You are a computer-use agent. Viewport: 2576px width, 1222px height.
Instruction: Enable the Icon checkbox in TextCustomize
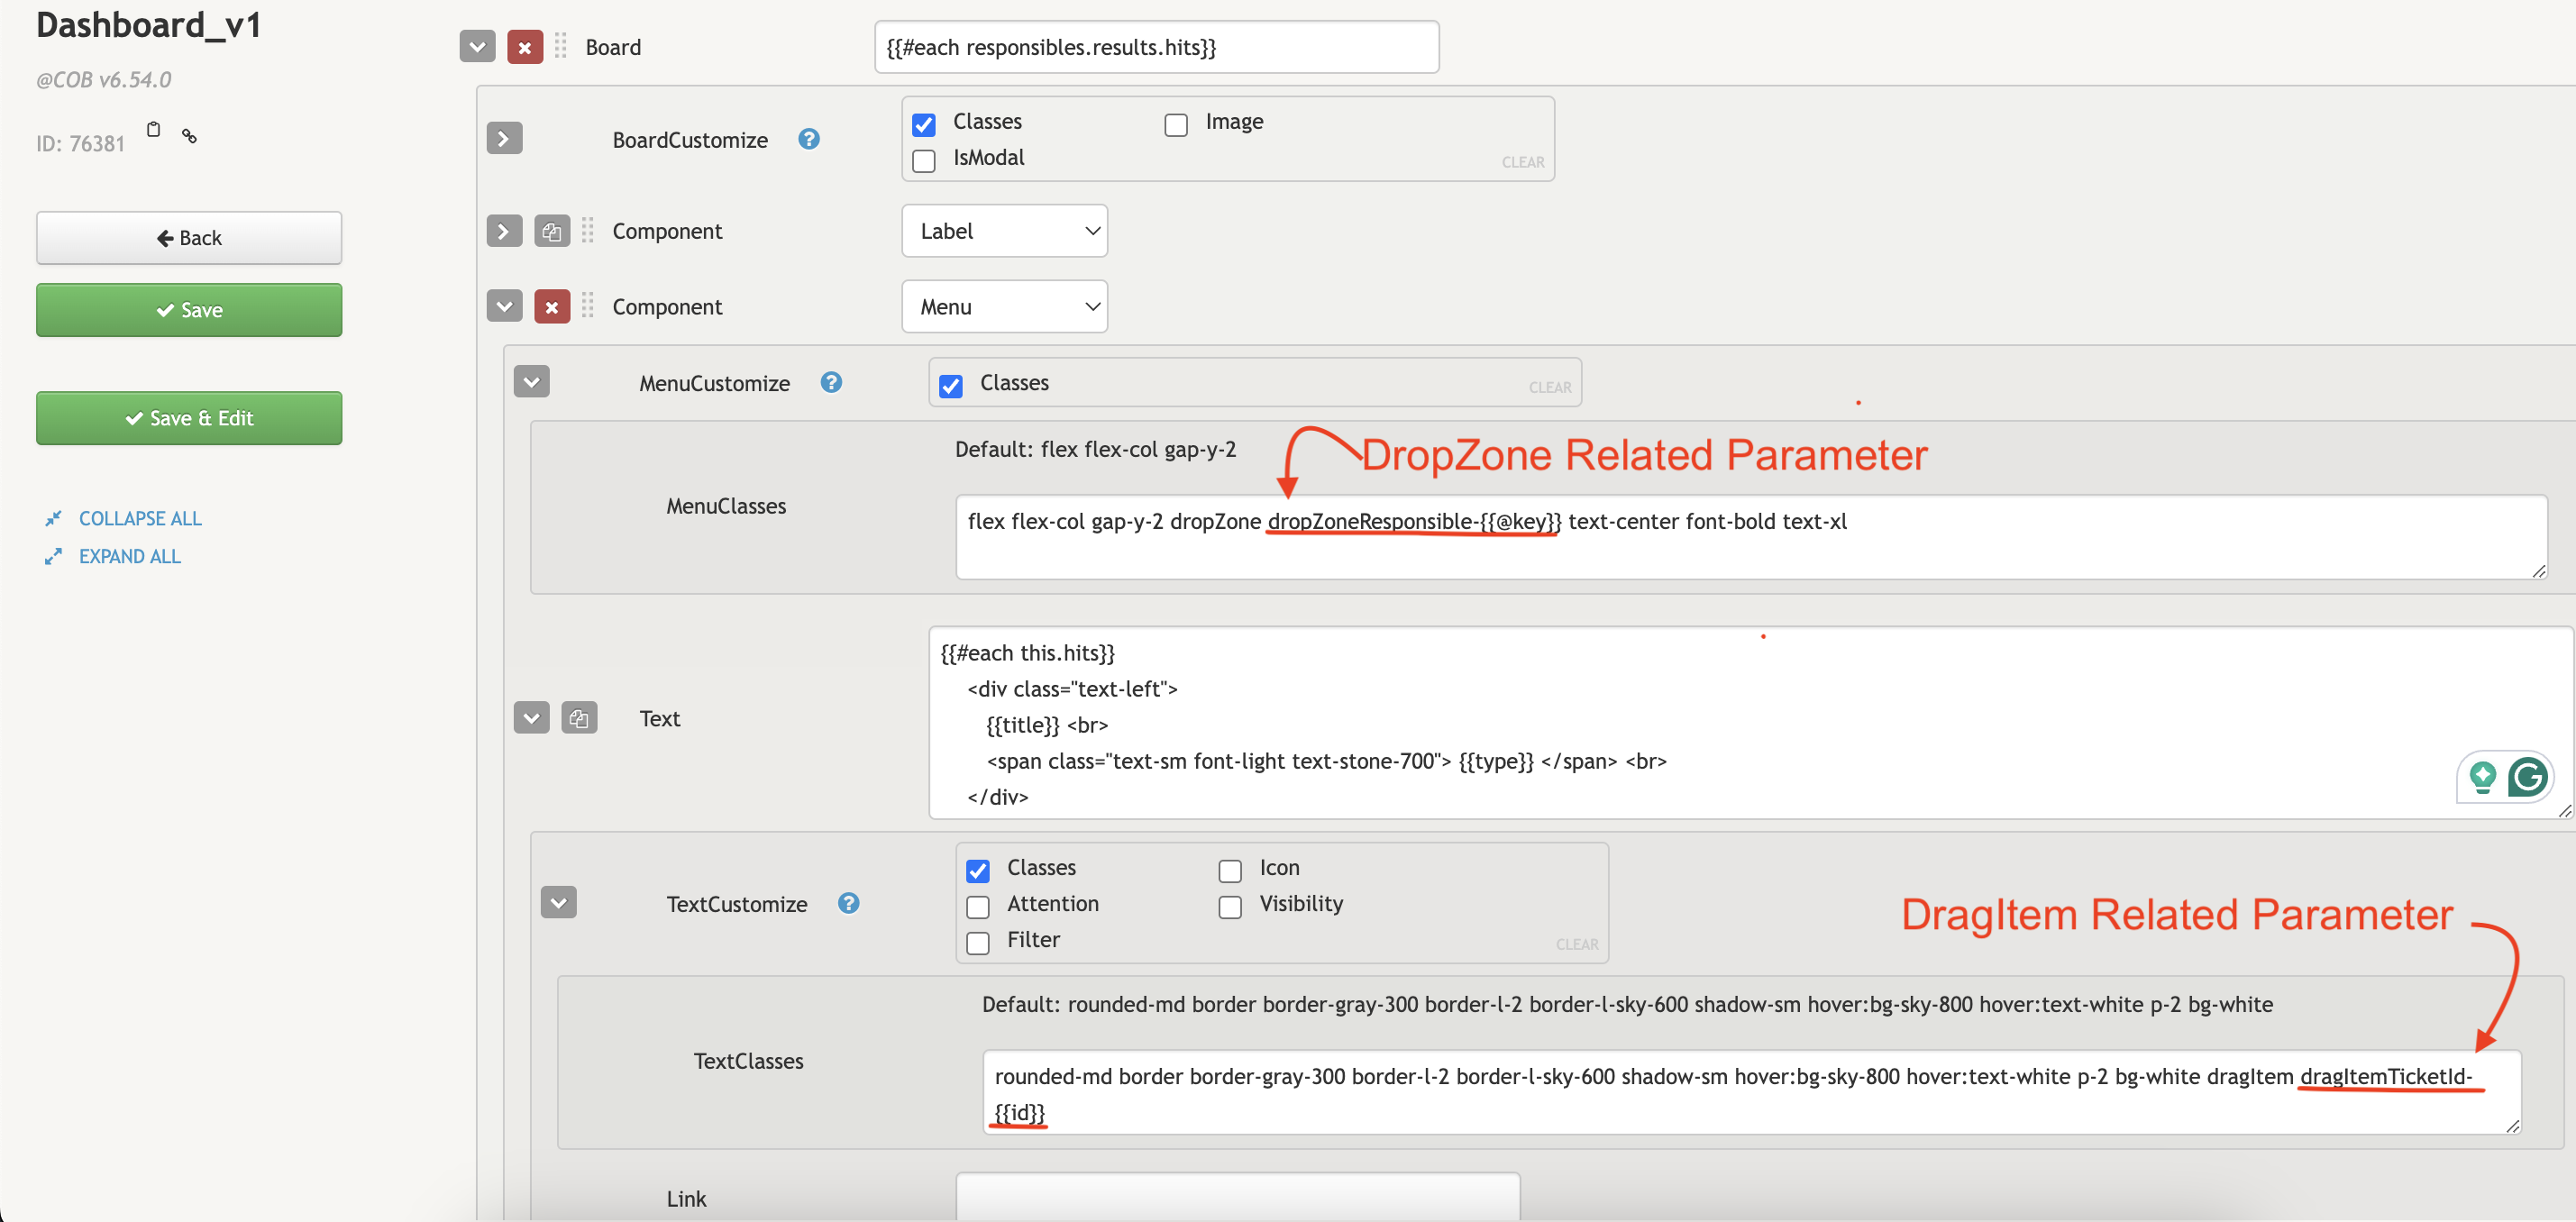[1230, 870]
